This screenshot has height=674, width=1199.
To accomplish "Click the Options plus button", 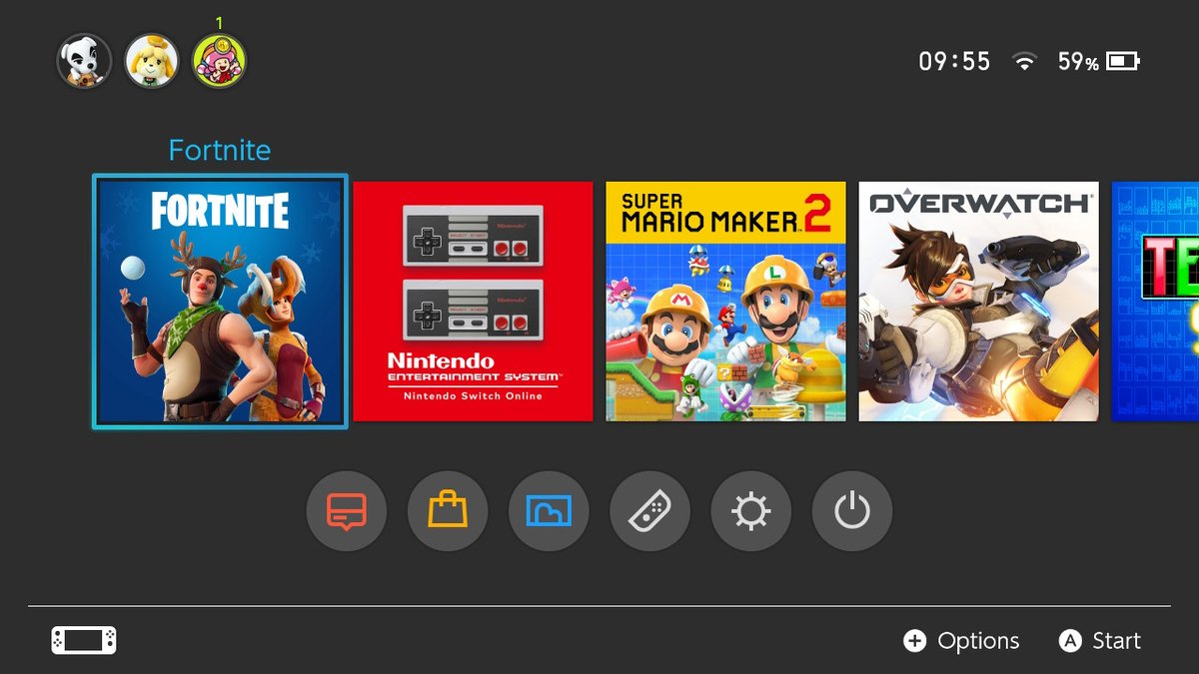I will 961,641.
